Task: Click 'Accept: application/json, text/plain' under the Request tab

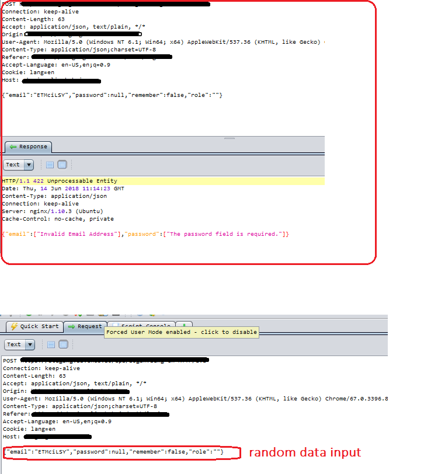Action: point(75,384)
